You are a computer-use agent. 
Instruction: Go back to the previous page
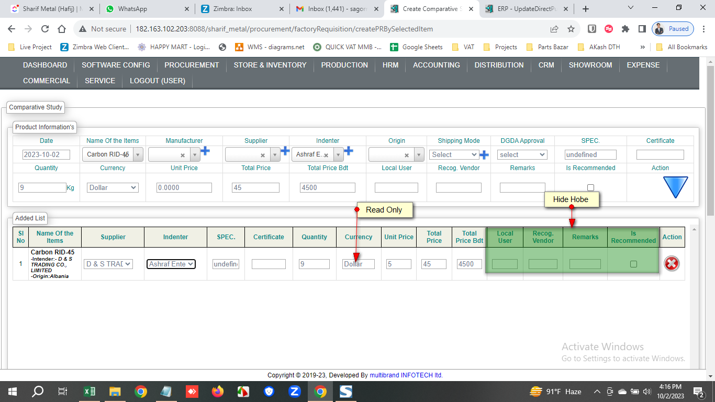pyautogui.click(x=12, y=29)
